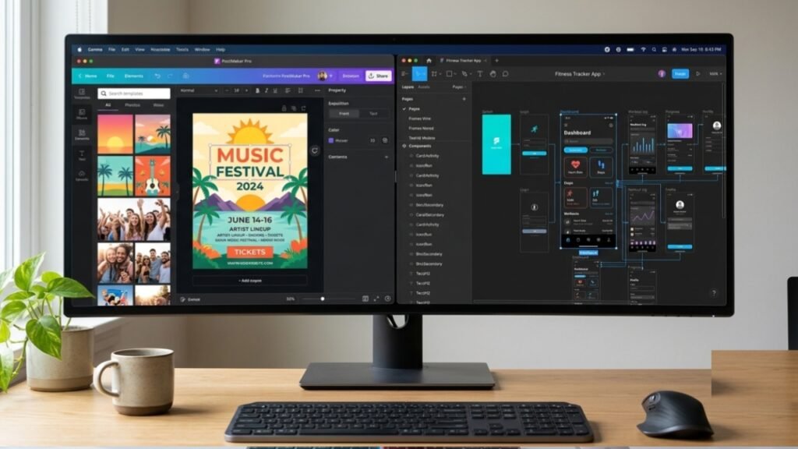
Task: Open the Edit menu in macOS menu bar
Action: (125, 49)
